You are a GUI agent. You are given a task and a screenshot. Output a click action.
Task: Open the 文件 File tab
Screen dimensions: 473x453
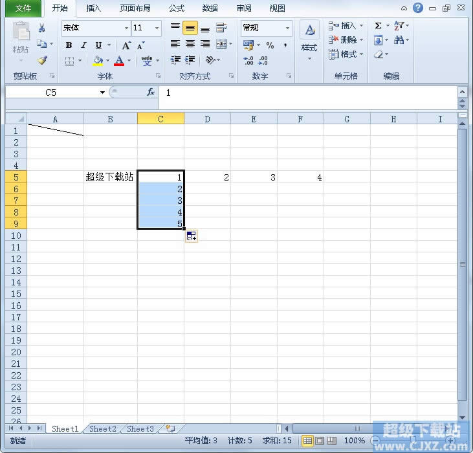click(x=23, y=8)
